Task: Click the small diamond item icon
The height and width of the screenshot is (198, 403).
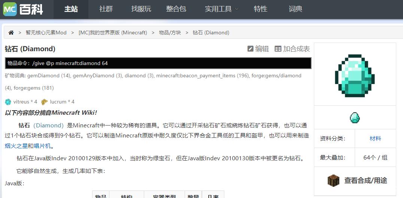Action: click(x=355, y=118)
